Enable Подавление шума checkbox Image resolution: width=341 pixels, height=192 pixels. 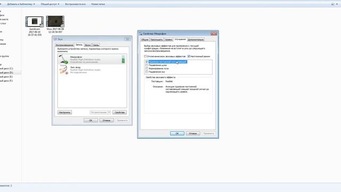click(x=147, y=65)
